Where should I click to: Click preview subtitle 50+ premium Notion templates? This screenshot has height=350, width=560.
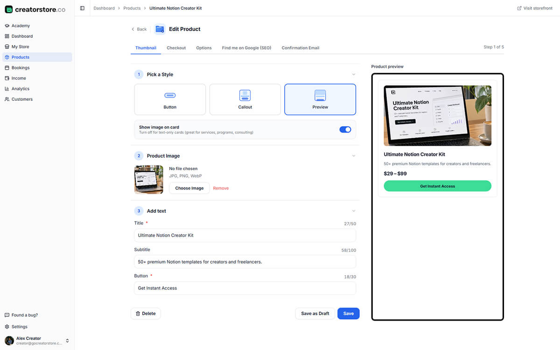click(x=437, y=164)
